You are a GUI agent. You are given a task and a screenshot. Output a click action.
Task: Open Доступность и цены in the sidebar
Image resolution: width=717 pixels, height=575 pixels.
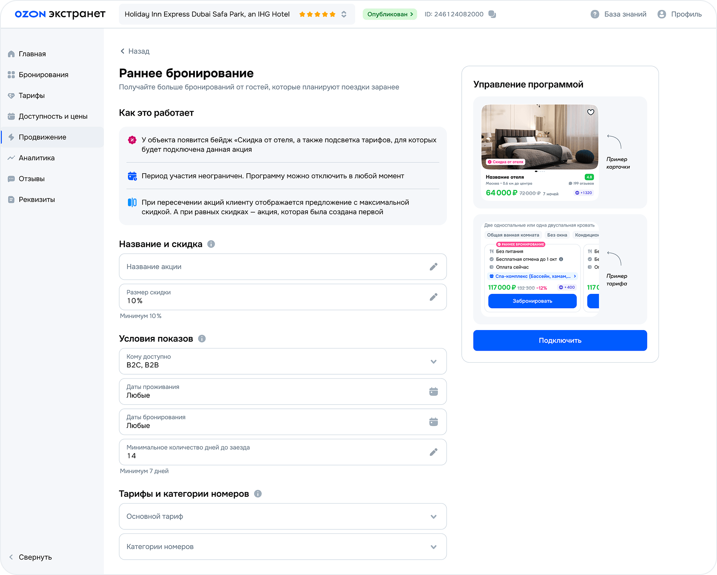[x=52, y=116]
